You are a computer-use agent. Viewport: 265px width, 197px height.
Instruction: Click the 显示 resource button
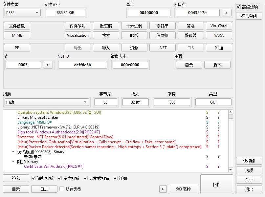click(189, 65)
